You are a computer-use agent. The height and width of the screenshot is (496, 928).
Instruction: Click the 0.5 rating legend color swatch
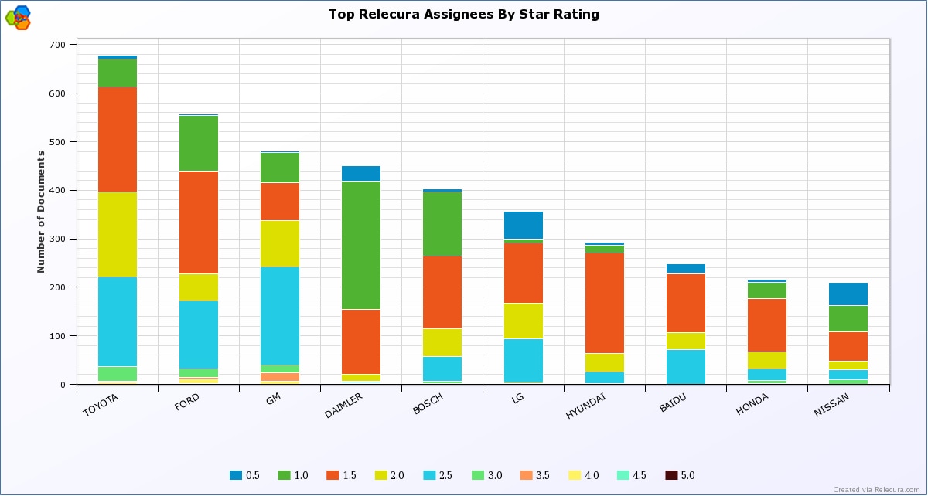click(236, 475)
